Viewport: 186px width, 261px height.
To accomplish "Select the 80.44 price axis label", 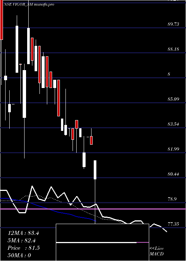I will tap(173, 174).
